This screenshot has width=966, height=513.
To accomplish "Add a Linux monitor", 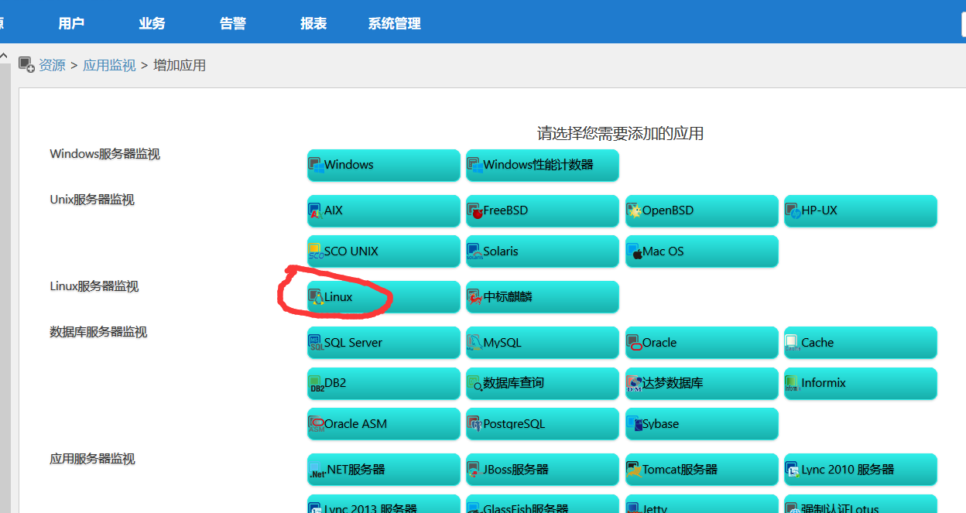I will click(x=384, y=297).
